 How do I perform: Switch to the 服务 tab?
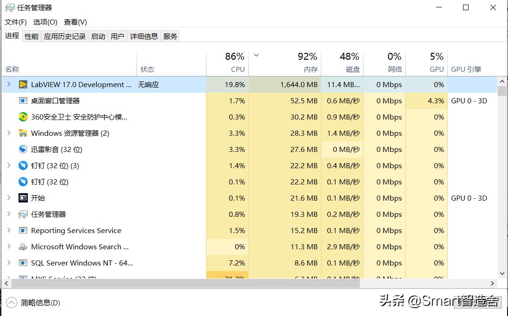click(x=169, y=36)
